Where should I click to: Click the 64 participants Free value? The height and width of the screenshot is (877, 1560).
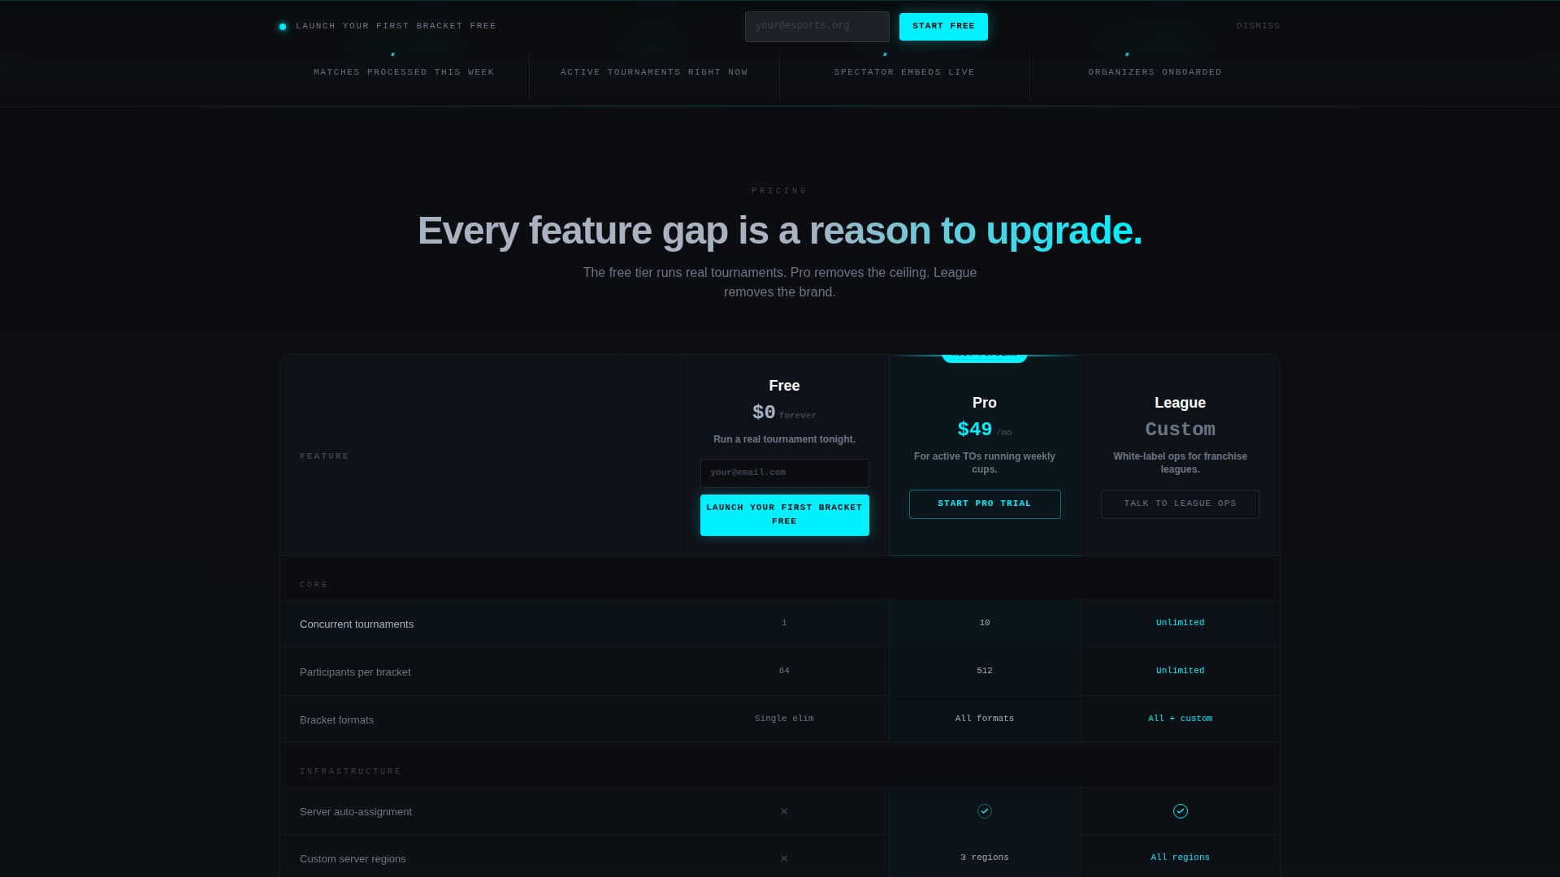tap(784, 671)
